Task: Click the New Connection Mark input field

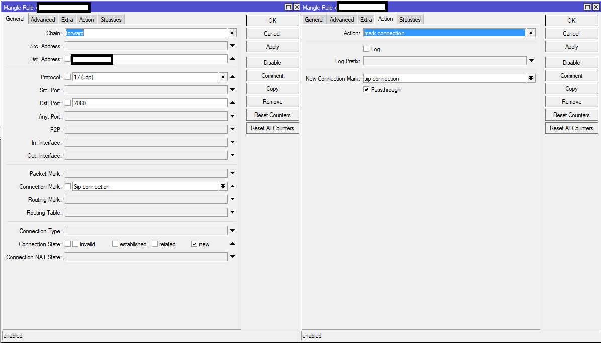Action: click(445, 78)
